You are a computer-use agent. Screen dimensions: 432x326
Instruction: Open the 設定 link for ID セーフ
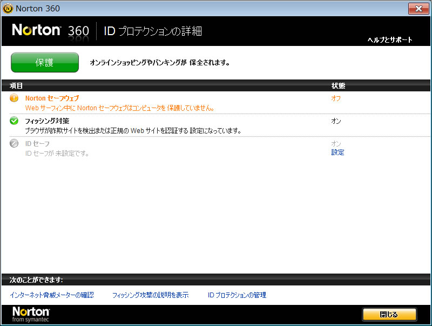pos(337,152)
